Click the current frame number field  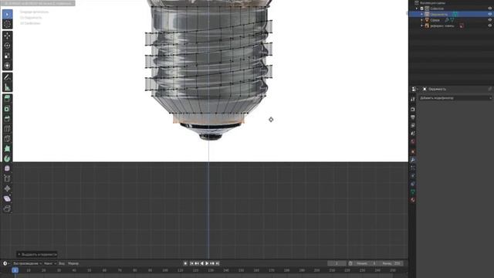[x=337, y=263]
